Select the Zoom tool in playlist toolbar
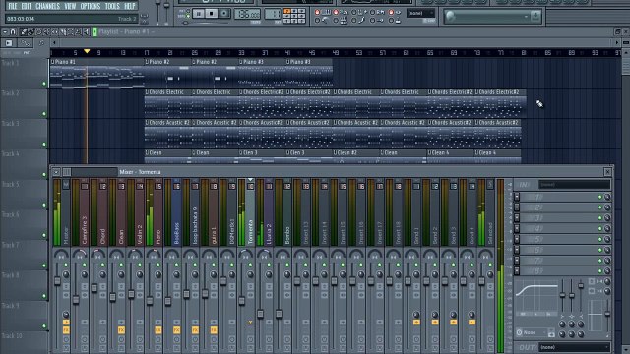 point(78,31)
